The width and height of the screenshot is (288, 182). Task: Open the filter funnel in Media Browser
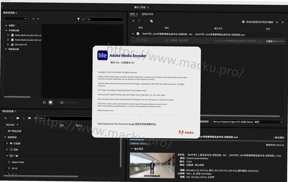pyautogui.click(x=78, y=19)
